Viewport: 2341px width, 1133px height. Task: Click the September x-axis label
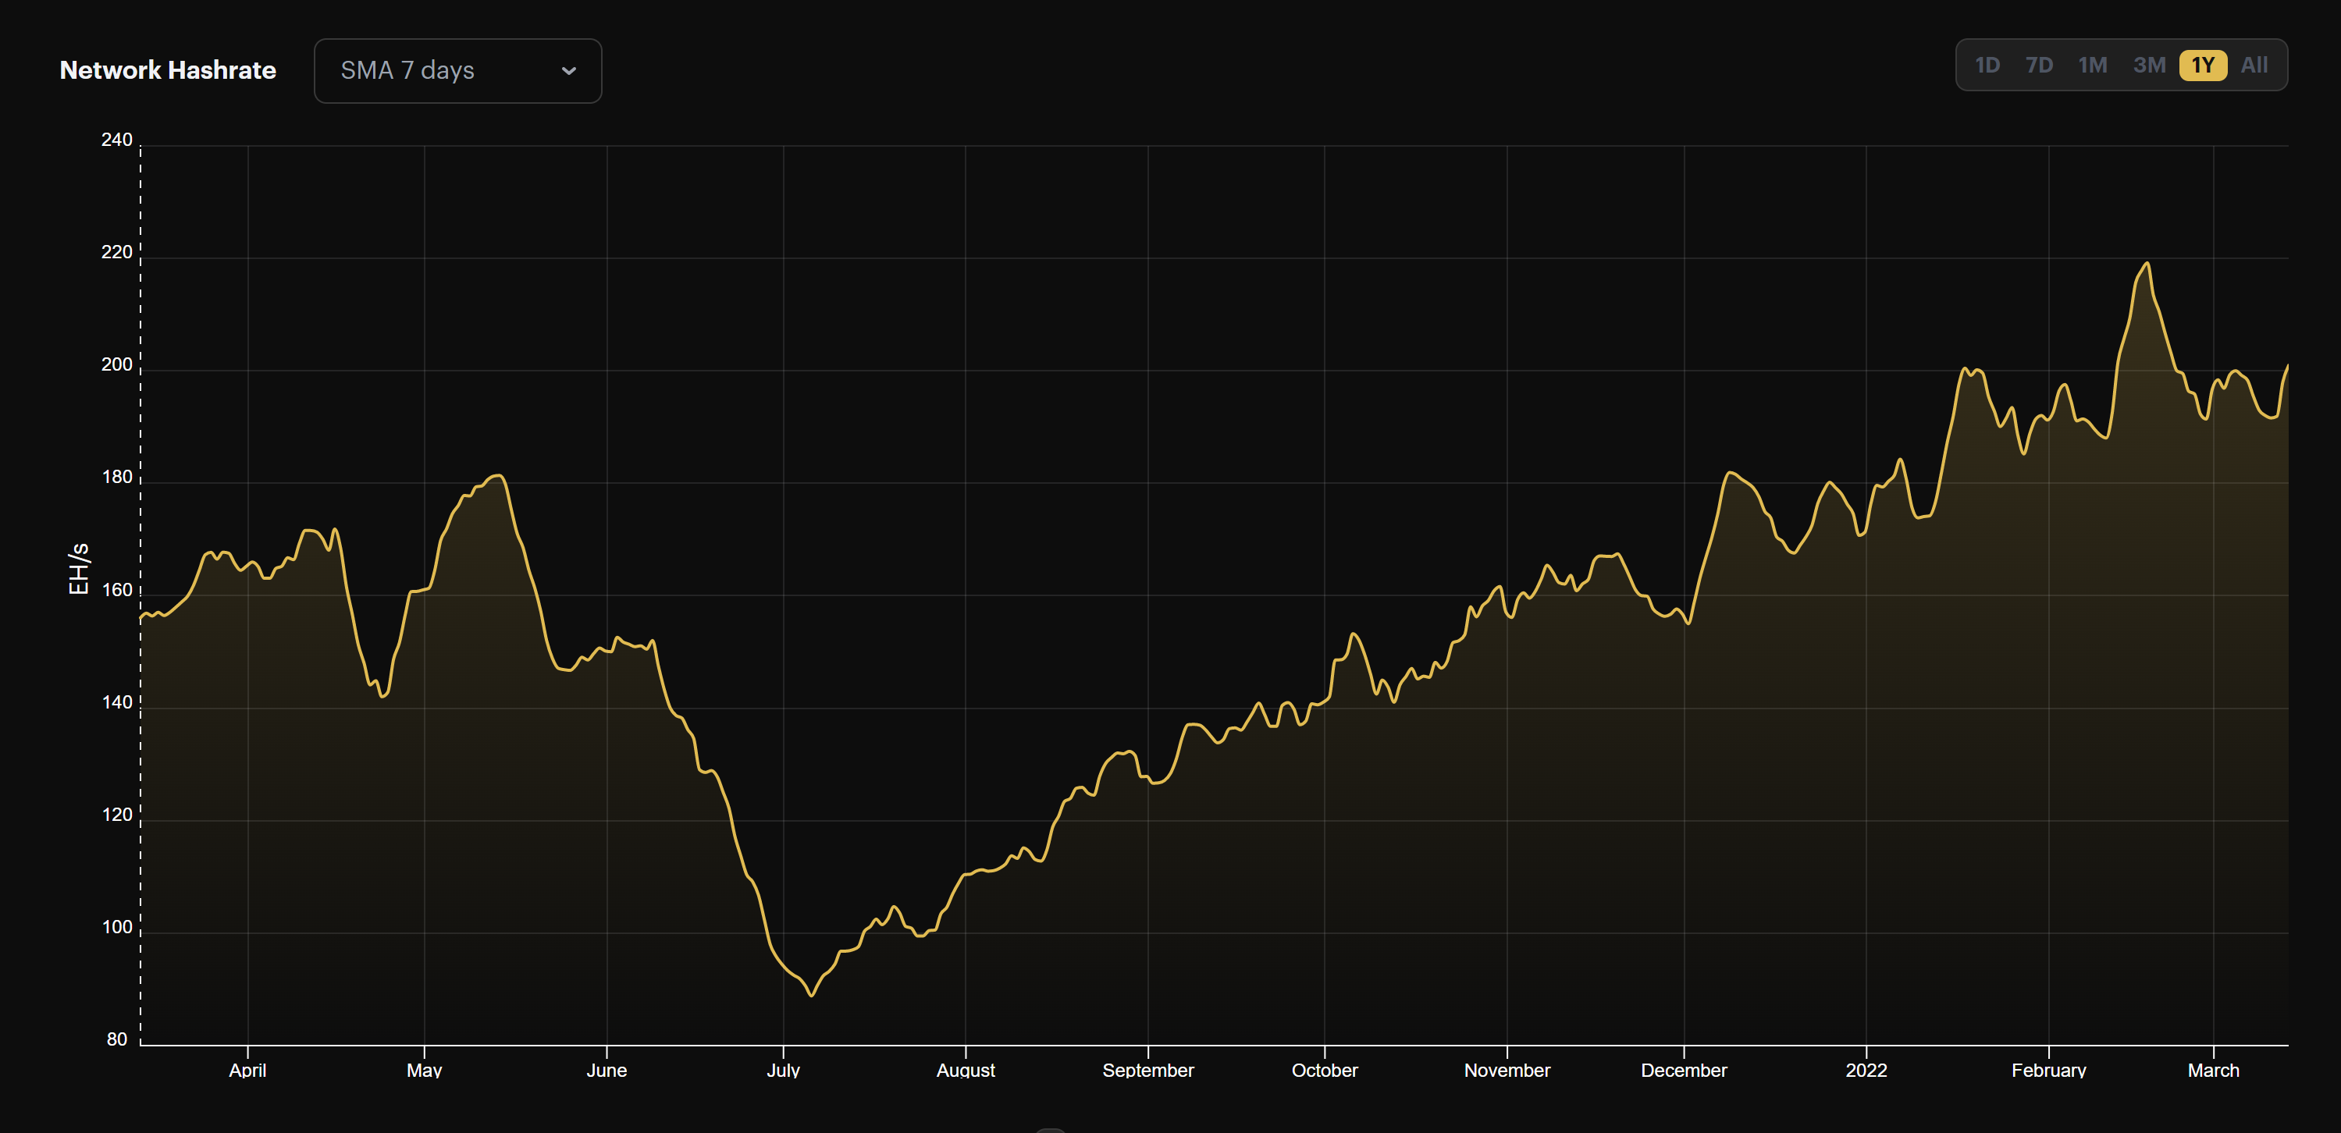(x=1147, y=1071)
